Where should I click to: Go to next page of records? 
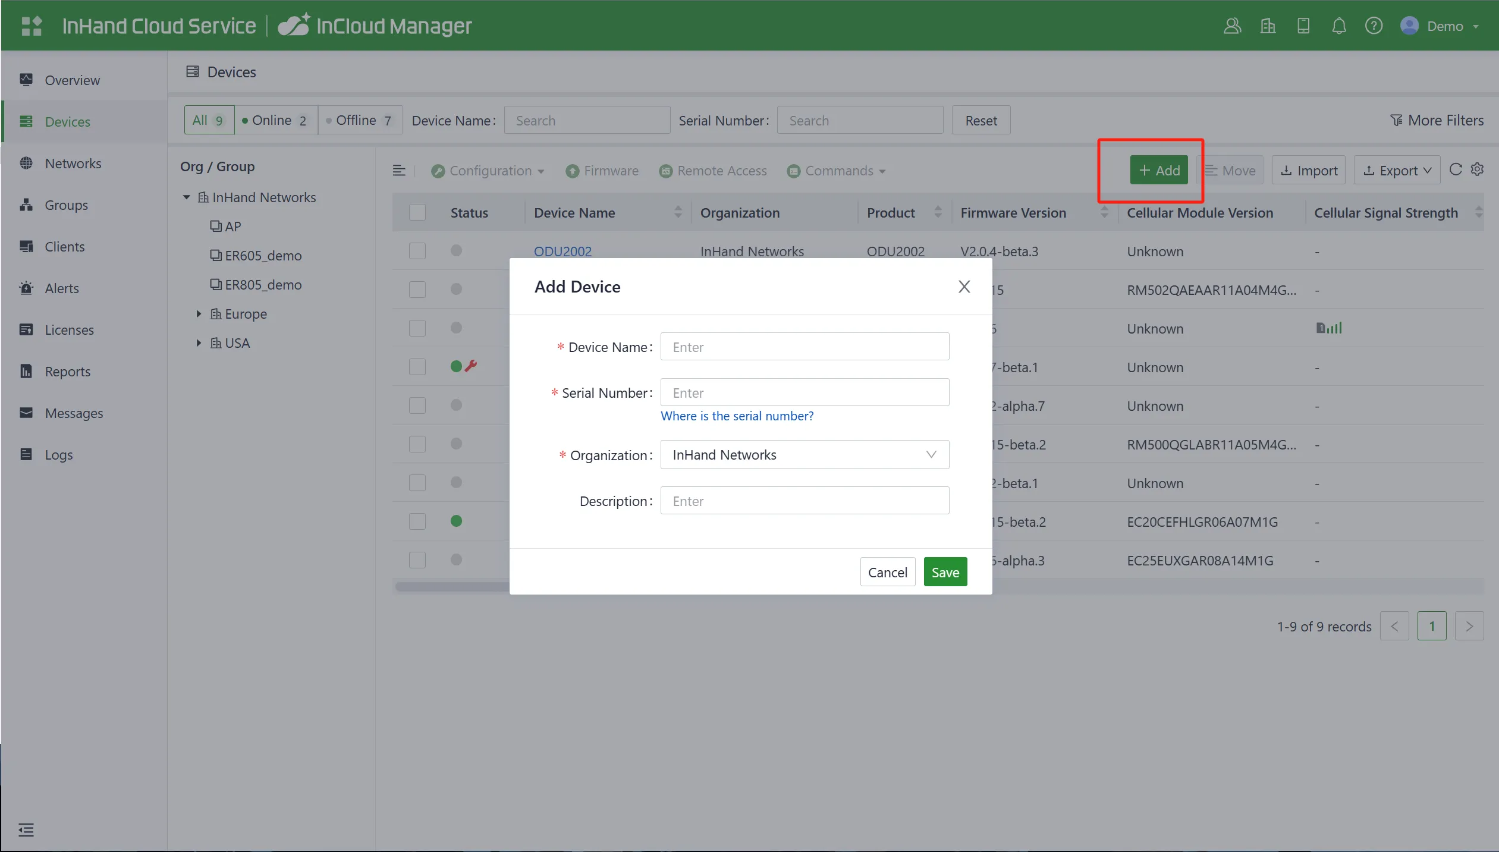click(1469, 626)
